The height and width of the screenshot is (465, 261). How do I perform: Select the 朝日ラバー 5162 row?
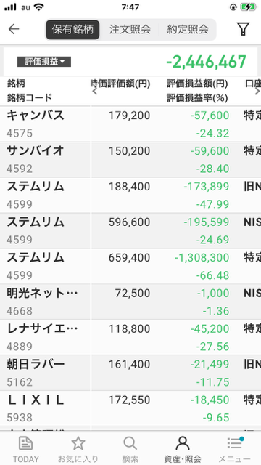coord(130,373)
